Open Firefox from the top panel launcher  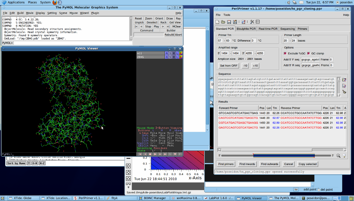55,2
